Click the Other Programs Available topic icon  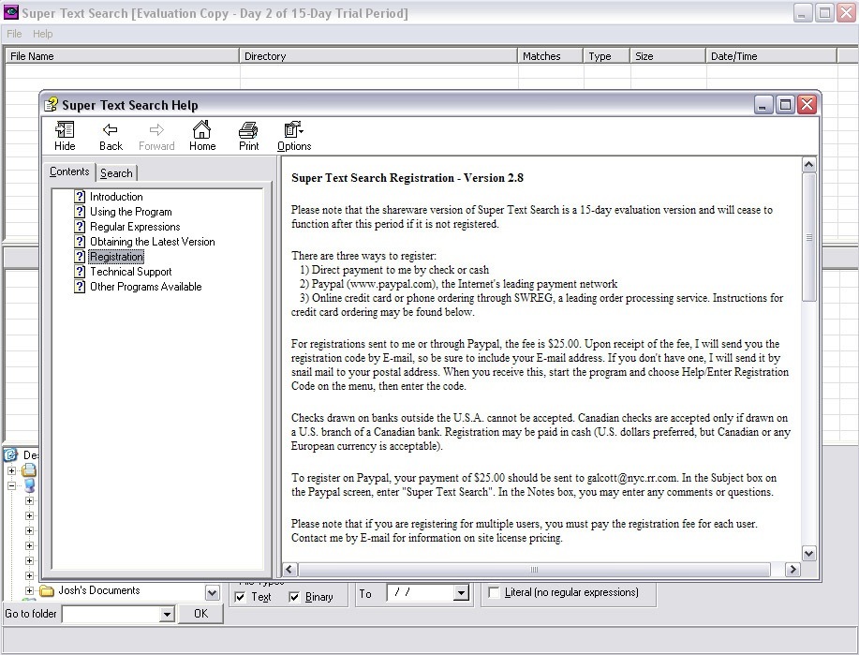click(x=80, y=286)
